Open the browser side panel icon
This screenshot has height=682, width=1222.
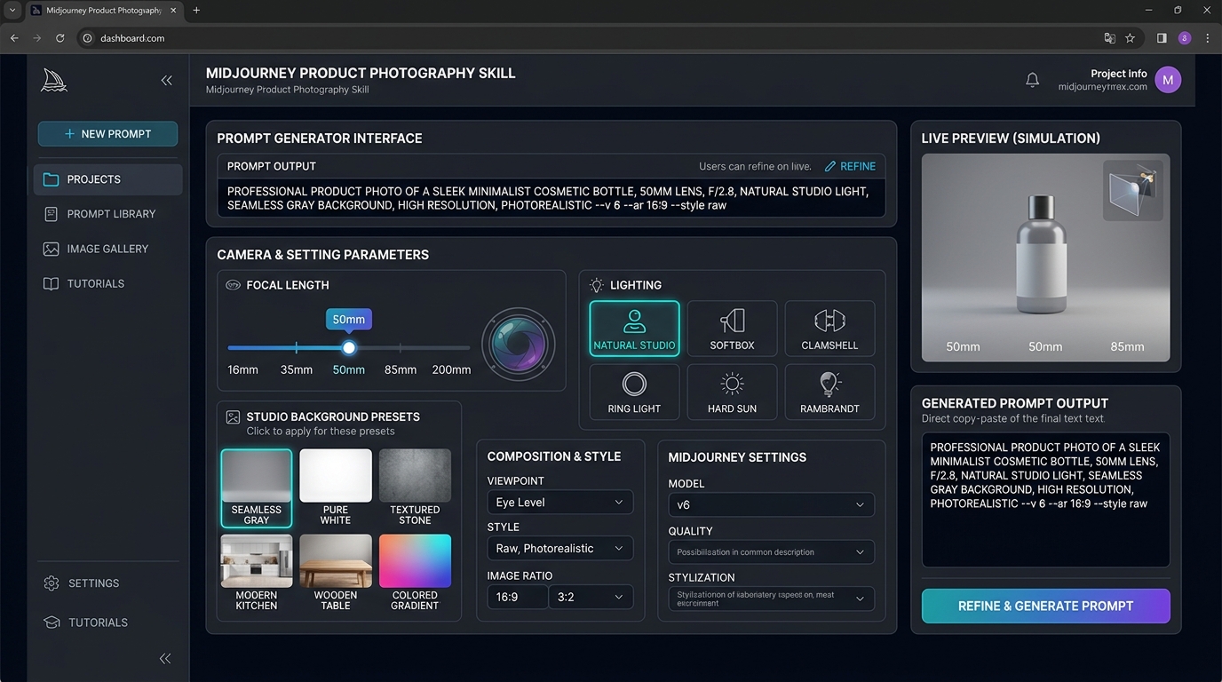(x=1162, y=38)
